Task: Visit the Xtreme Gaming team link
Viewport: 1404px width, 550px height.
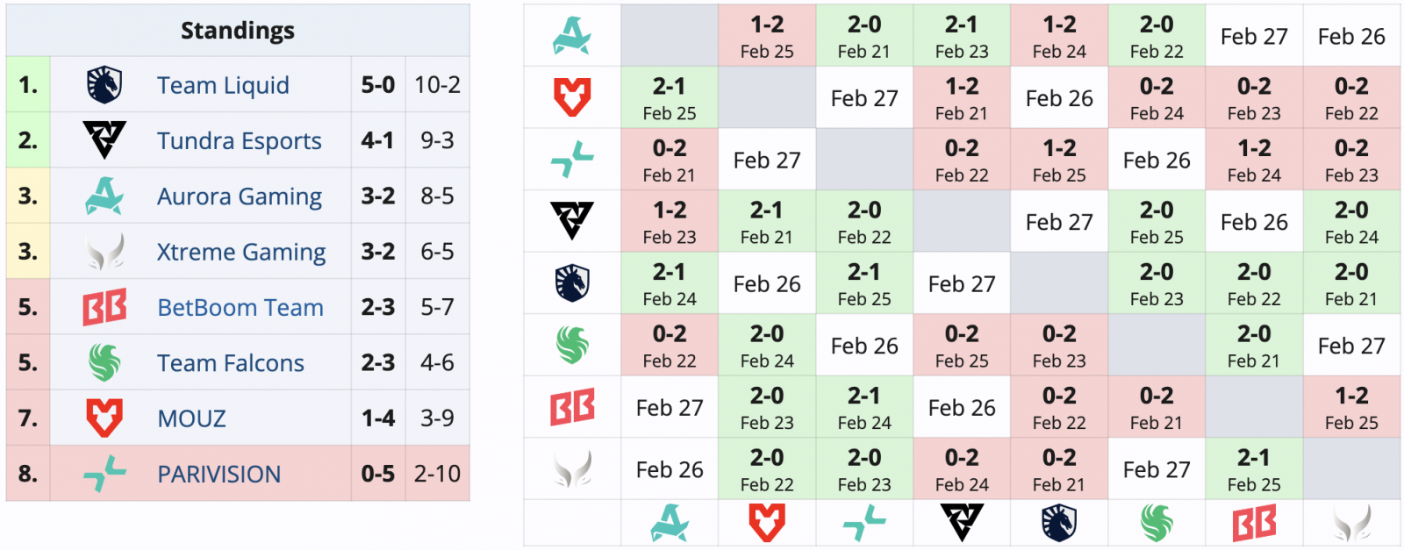Action: point(240,252)
